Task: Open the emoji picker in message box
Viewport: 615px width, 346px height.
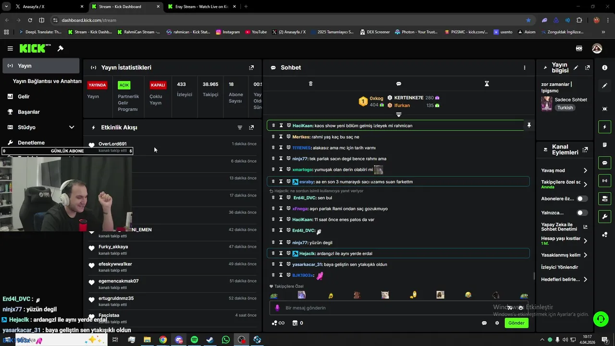Action: point(521,308)
